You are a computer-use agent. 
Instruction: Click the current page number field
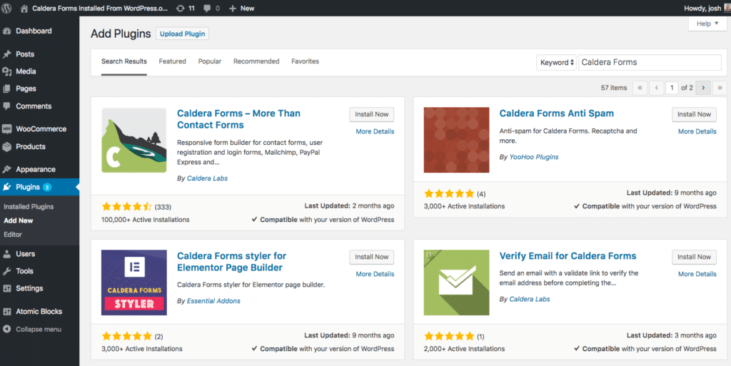click(x=672, y=88)
